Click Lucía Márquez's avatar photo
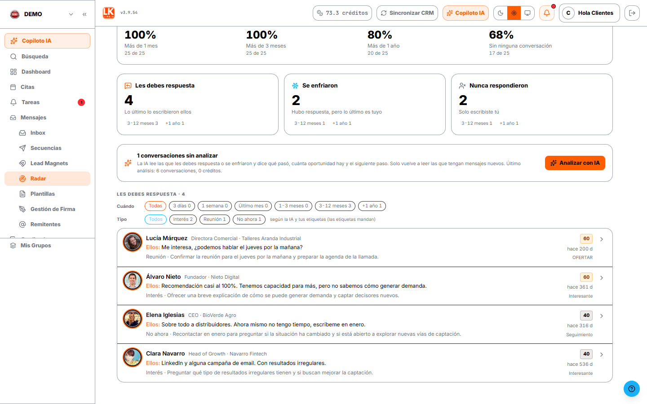 tap(133, 242)
